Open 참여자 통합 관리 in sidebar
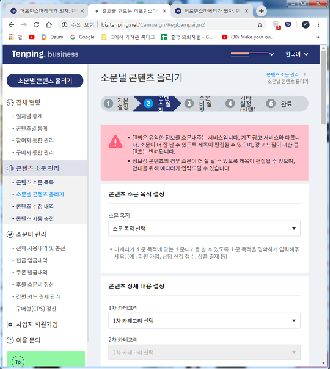This screenshot has height=369, width=330. tap(35, 140)
